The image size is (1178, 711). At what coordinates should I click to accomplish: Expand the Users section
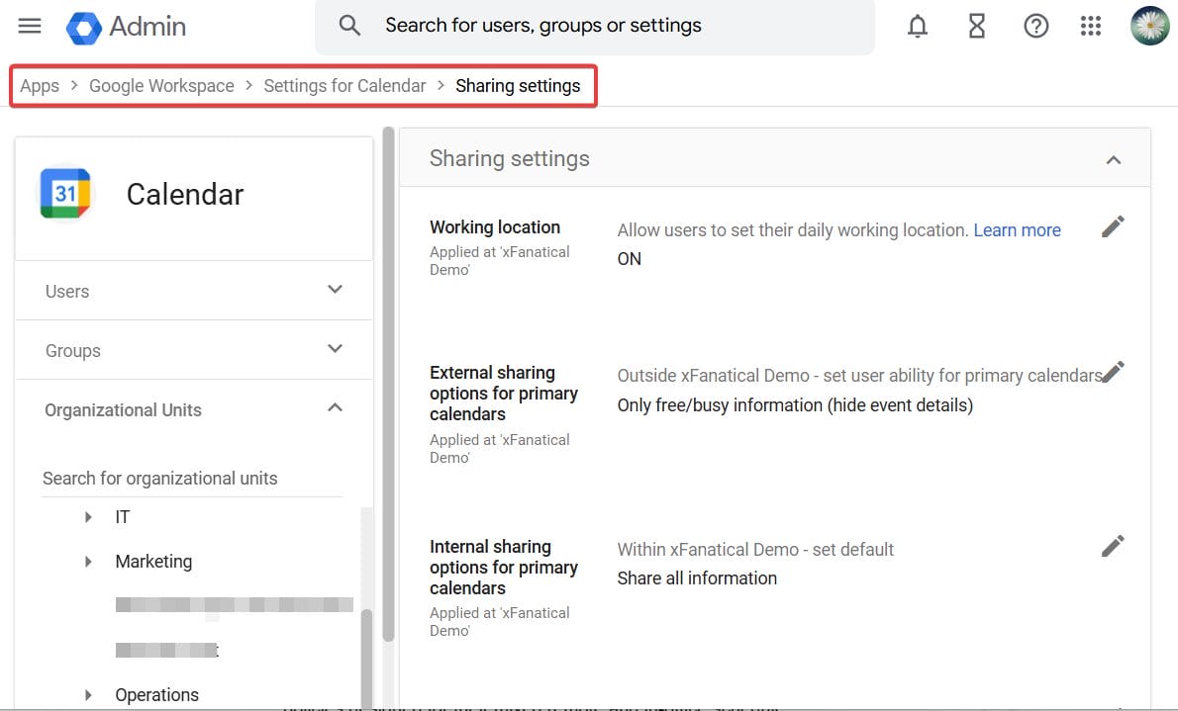(194, 291)
